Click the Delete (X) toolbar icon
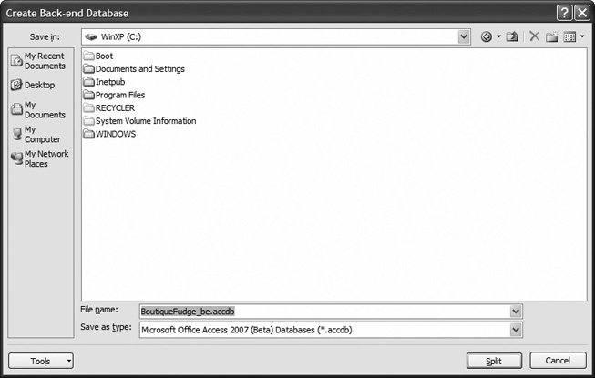This screenshot has height=378, width=595. pyautogui.click(x=534, y=36)
